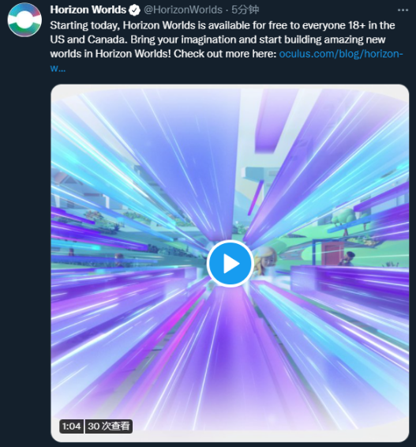Open the tweet via the 5分钟 timestamp
The width and height of the screenshot is (416, 447).
tap(245, 10)
